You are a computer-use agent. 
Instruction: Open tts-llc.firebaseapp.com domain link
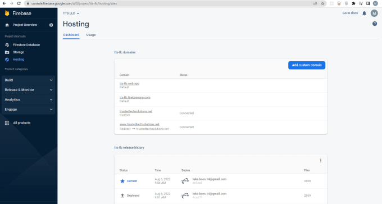135,97
